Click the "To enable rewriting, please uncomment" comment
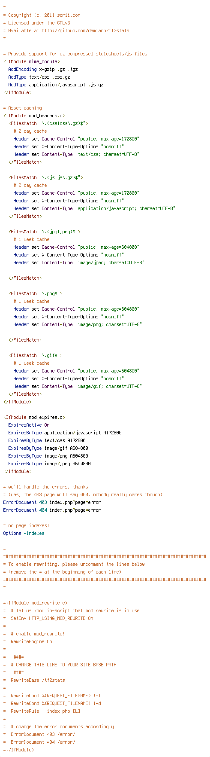Viewport: 210px width, 757px height. point(74,564)
